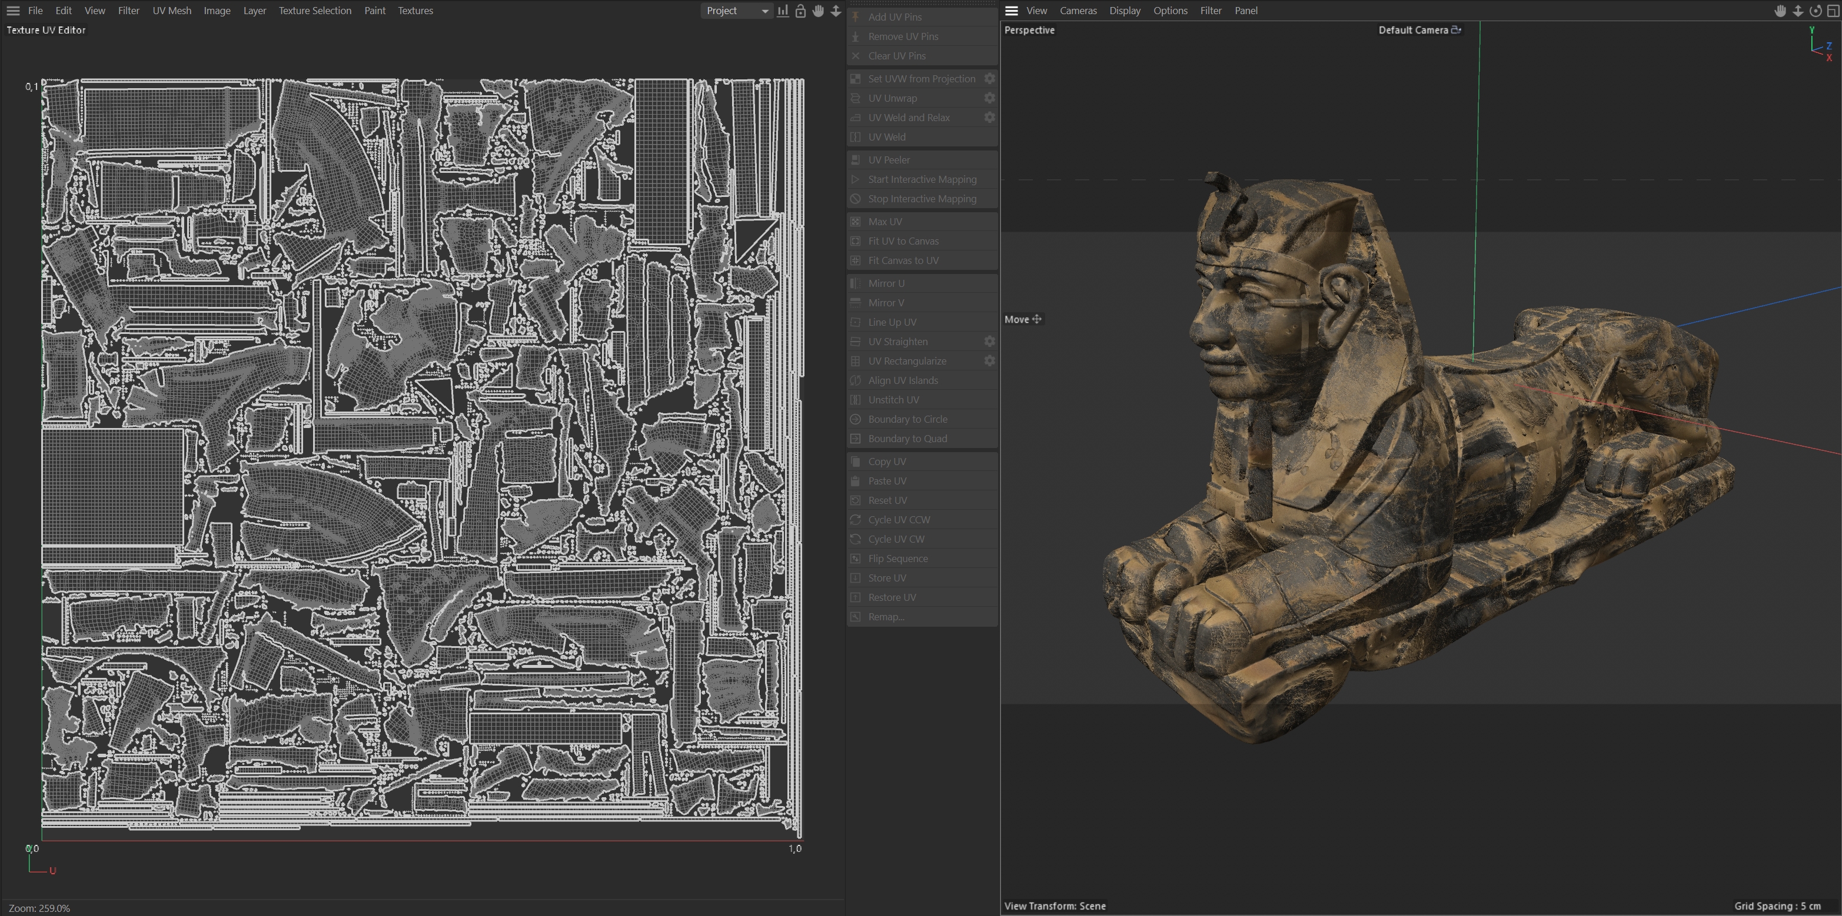
Task: Open the viewport hamburger menu
Action: click(x=1011, y=11)
